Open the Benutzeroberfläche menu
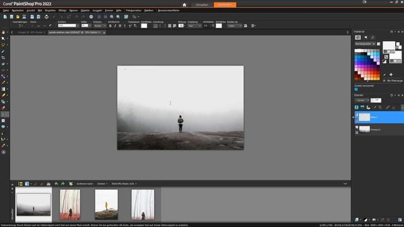 169,11
